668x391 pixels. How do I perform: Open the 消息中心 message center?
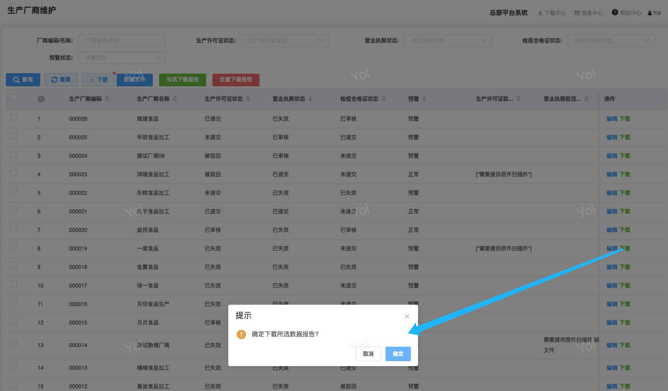tap(589, 13)
